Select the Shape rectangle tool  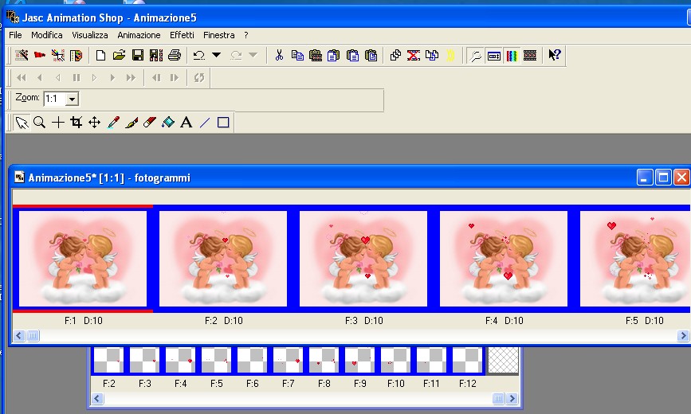point(223,122)
